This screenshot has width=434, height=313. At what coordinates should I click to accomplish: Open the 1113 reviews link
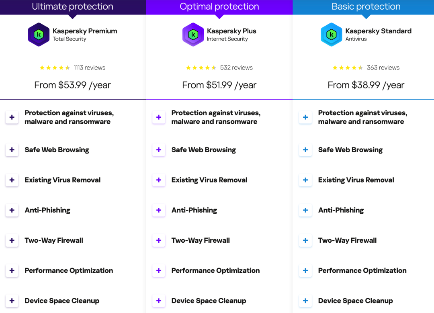click(89, 68)
